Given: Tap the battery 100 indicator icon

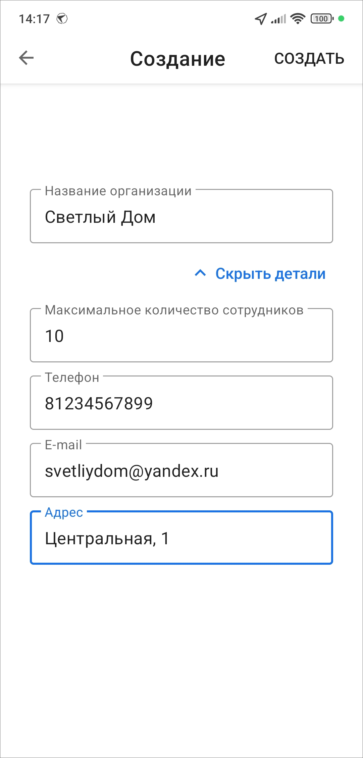Looking at the screenshot, I should tap(322, 19).
